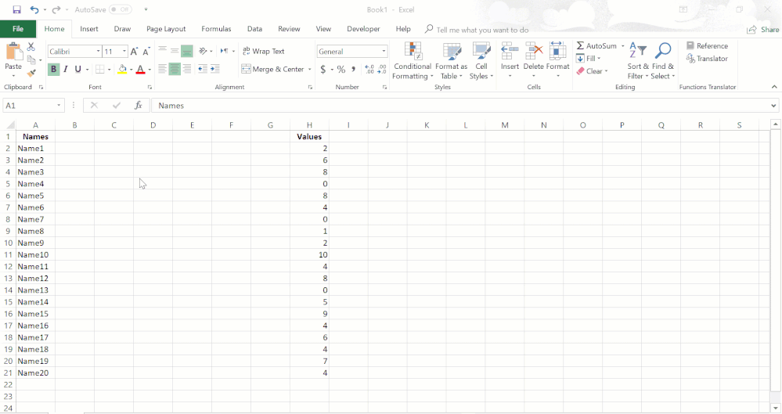Expand the Merge & Center dropdown arrow
The width and height of the screenshot is (782, 414).
310,70
